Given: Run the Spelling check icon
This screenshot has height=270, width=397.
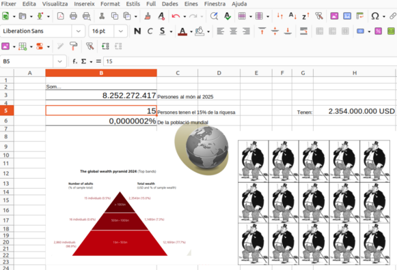Looking at the screenshot, I should (228, 16).
